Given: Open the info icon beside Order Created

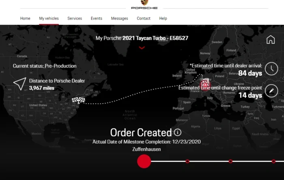Looking at the screenshot, I should tap(178, 132).
